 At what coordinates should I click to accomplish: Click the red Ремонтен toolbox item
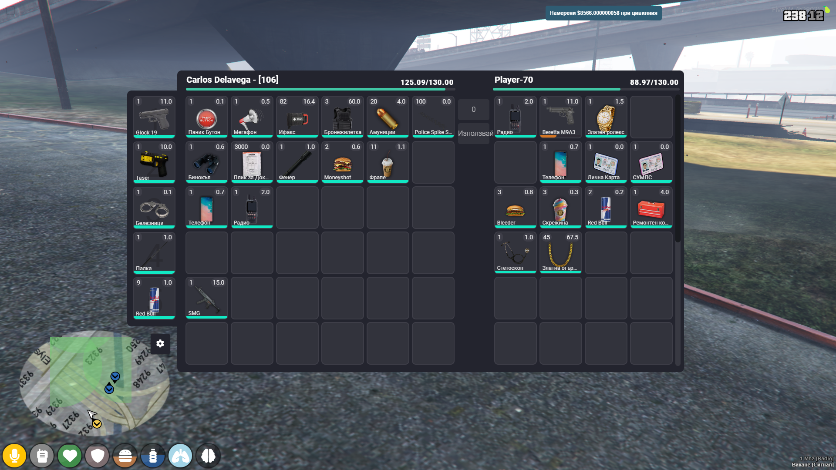coord(651,208)
